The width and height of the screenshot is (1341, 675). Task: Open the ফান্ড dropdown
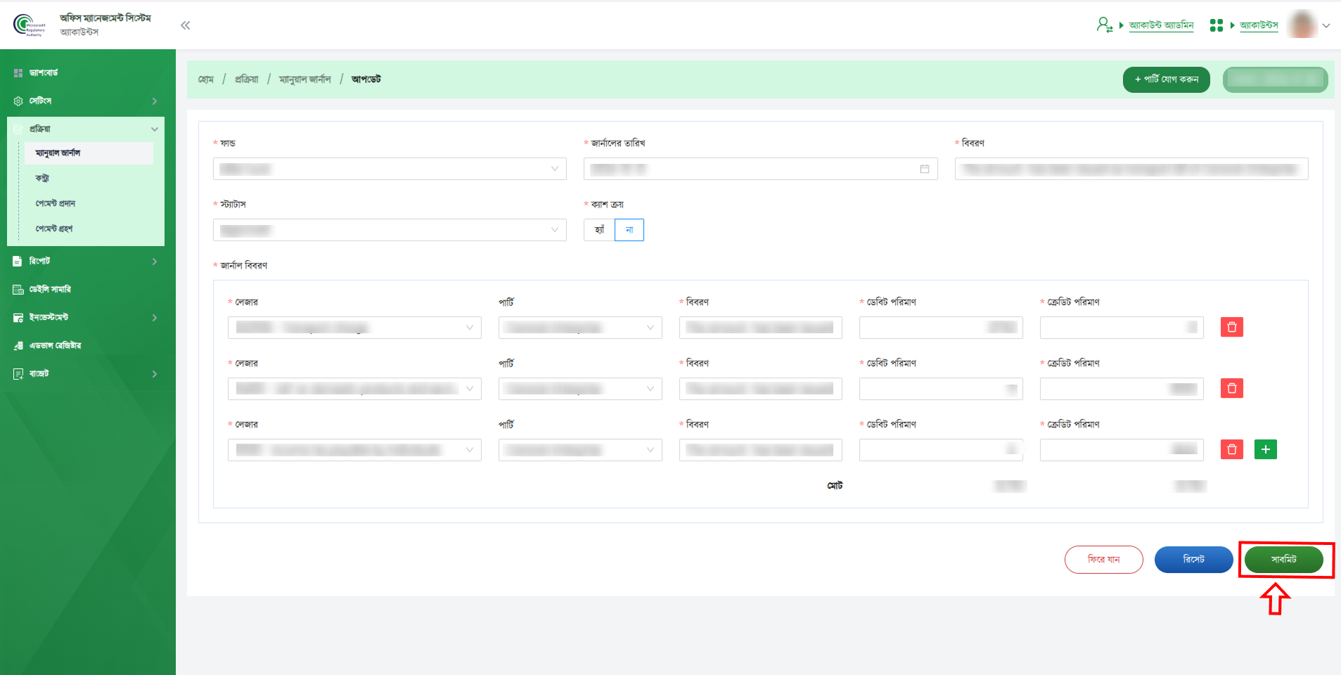(x=390, y=169)
